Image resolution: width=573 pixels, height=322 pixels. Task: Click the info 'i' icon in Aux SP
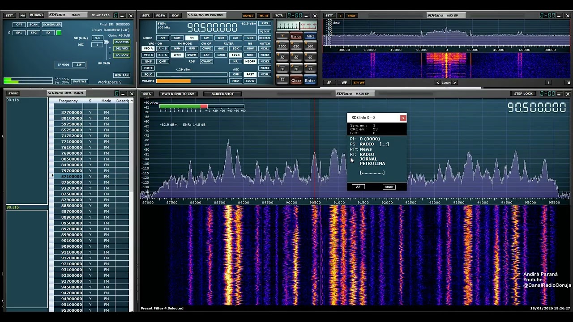[548, 83]
